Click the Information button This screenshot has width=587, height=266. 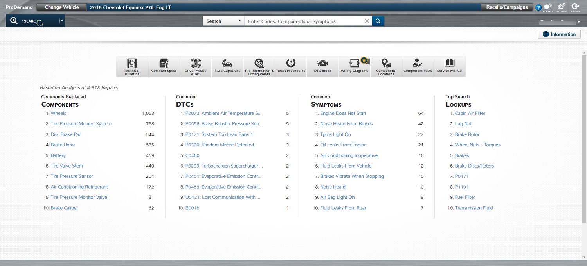(559, 34)
